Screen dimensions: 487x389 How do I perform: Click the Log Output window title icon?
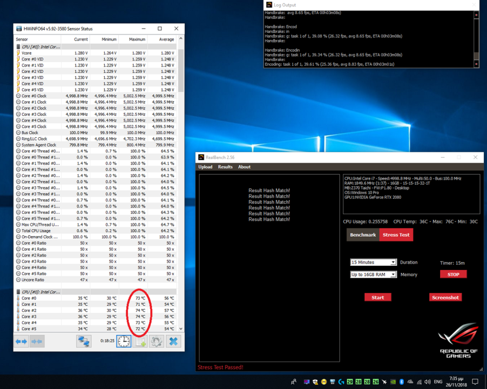click(269, 5)
